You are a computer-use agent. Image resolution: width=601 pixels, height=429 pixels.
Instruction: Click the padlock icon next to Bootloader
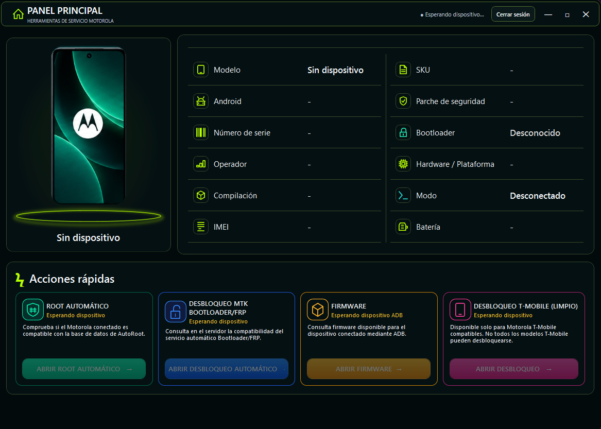(x=403, y=133)
